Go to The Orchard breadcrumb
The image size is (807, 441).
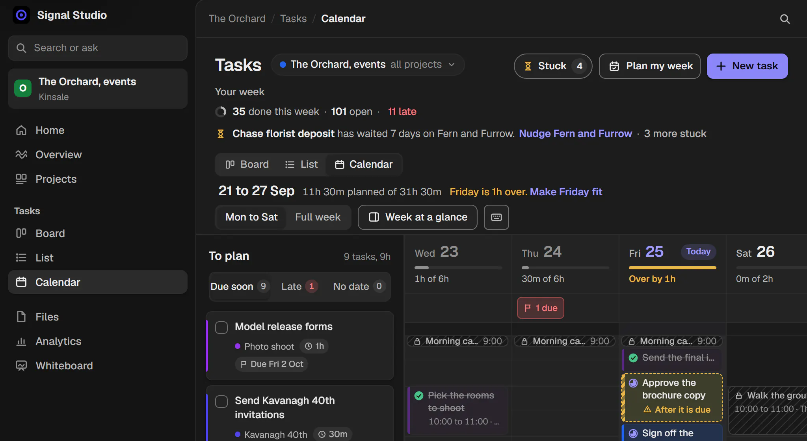point(237,19)
